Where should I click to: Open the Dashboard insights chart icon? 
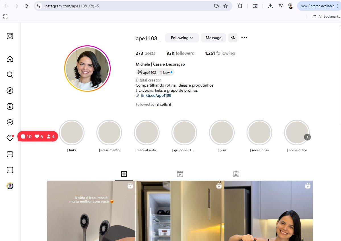click(10, 170)
